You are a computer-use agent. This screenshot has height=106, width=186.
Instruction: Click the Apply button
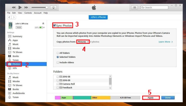[151, 98]
